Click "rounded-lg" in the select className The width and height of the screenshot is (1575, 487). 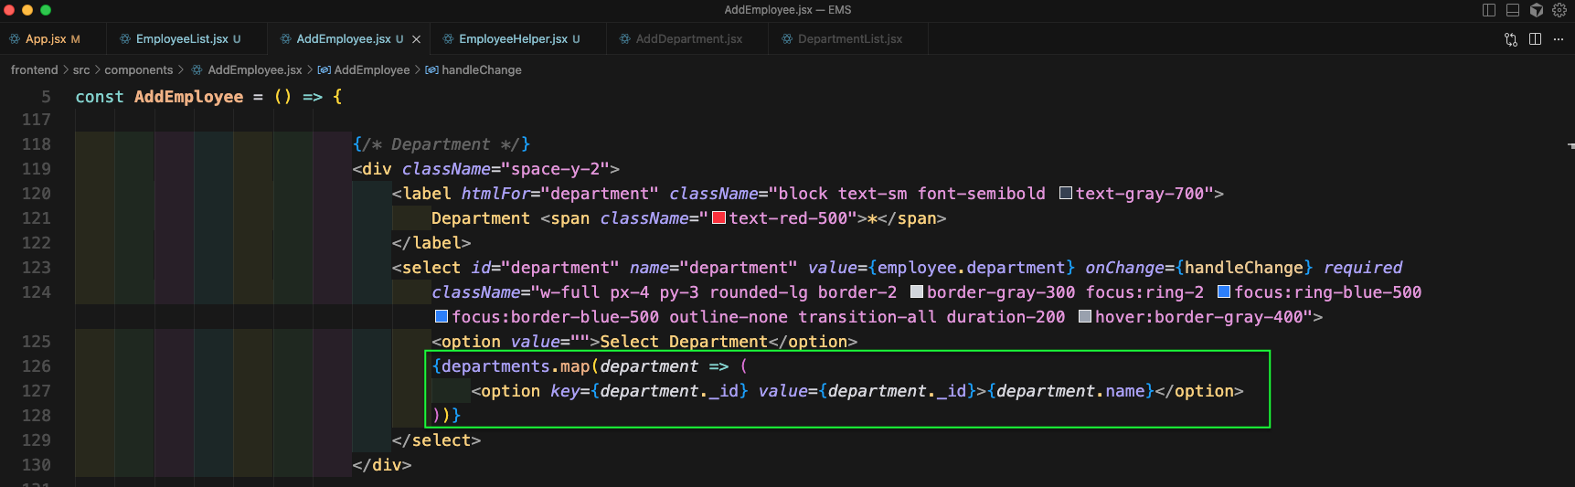point(759,292)
